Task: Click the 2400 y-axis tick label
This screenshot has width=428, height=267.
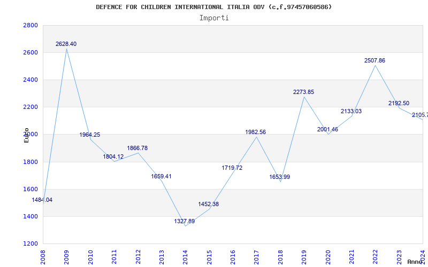Action: [x=30, y=80]
